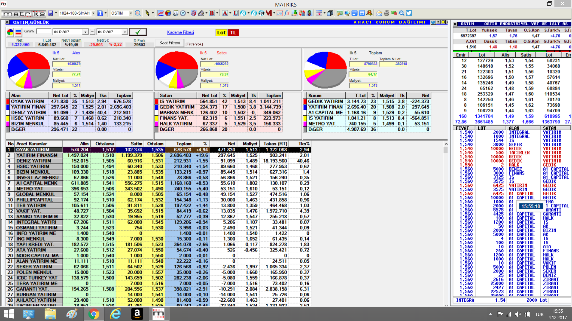Open the dropdown arrow next to save icon
572x321 pixels.
tap(56, 13)
